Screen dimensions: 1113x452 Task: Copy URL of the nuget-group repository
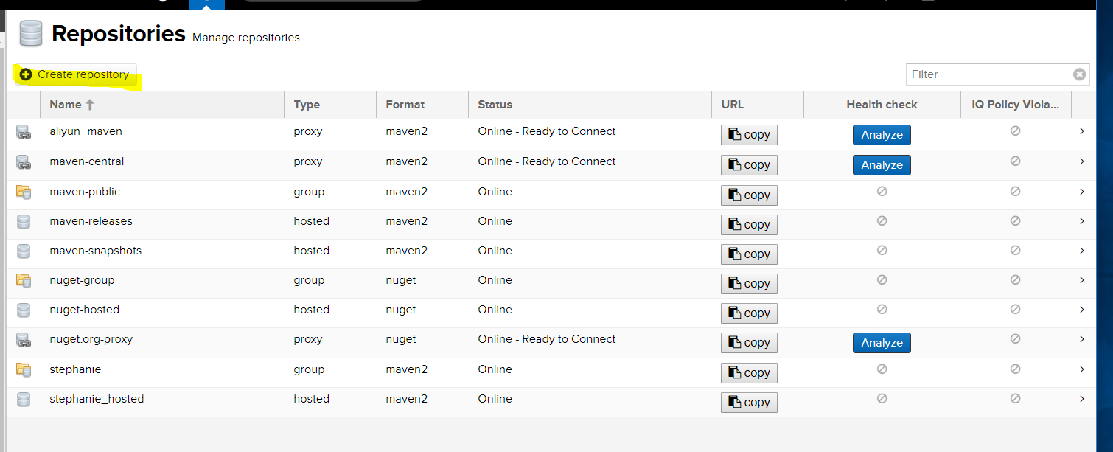(749, 284)
